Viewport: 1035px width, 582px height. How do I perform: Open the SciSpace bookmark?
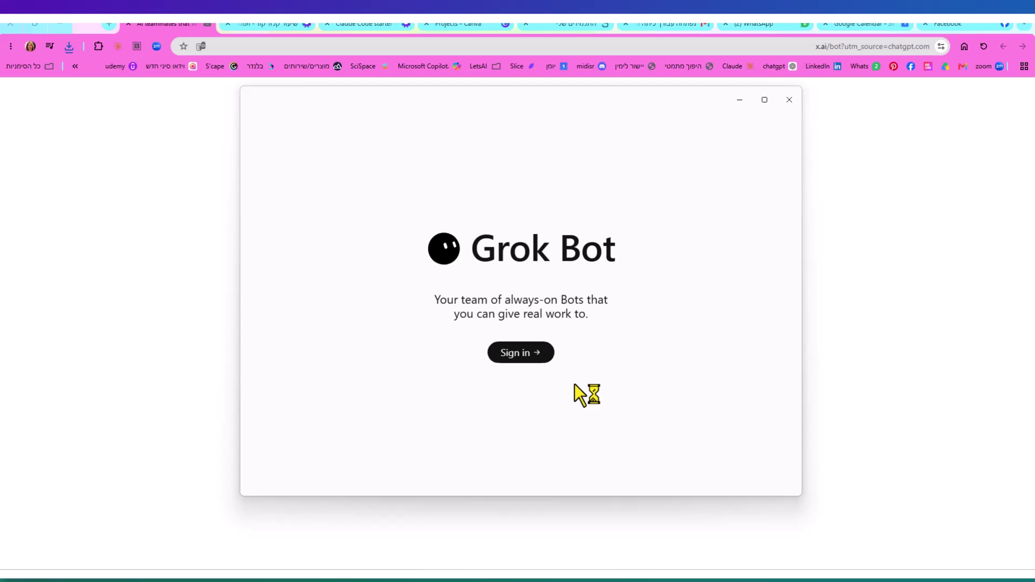(x=369, y=66)
